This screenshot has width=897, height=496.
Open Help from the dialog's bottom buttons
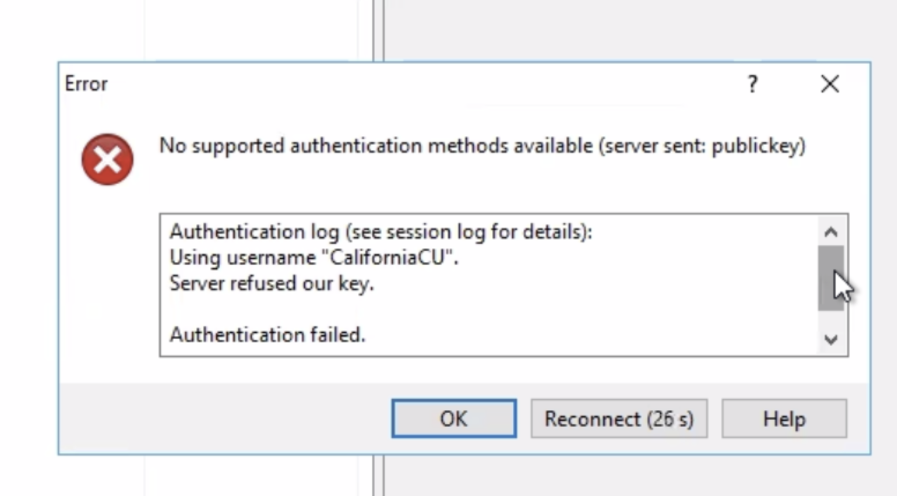pos(784,419)
